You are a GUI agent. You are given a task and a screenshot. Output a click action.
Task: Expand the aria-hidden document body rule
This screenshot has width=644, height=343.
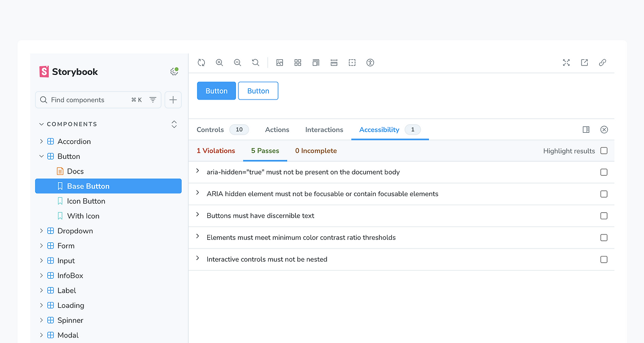(198, 171)
